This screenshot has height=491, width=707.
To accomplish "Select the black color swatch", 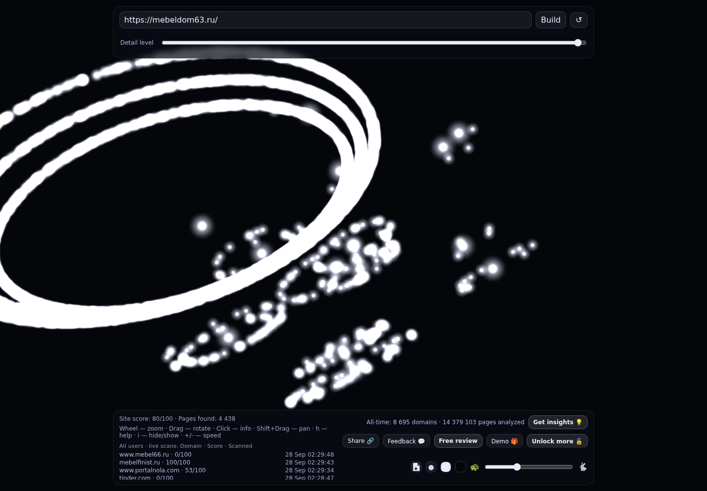I will [461, 467].
